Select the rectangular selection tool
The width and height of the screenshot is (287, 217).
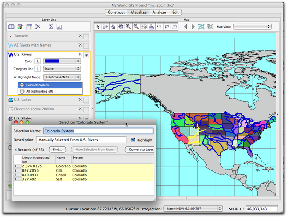[159, 27]
